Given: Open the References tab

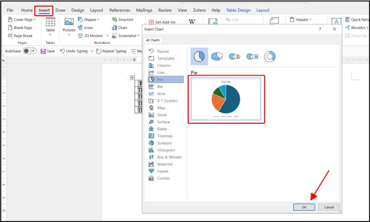Looking at the screenshot, I should click(x=119, y=10).
